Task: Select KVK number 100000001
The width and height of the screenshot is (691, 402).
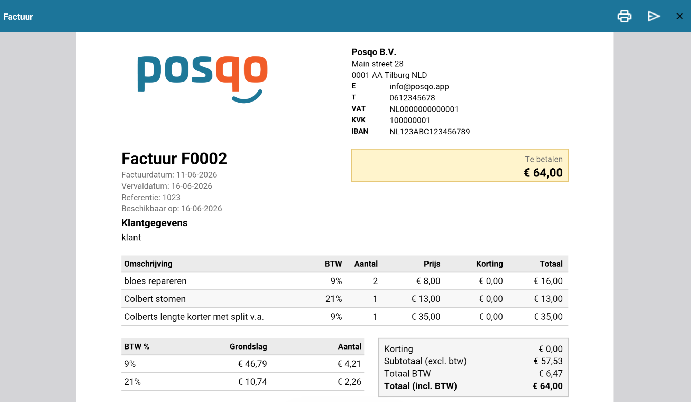Action: (x=410, y=120)
